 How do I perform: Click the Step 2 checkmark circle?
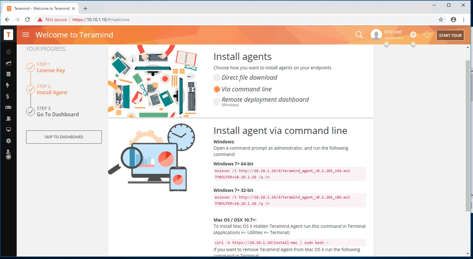click(x=31, y=89)
